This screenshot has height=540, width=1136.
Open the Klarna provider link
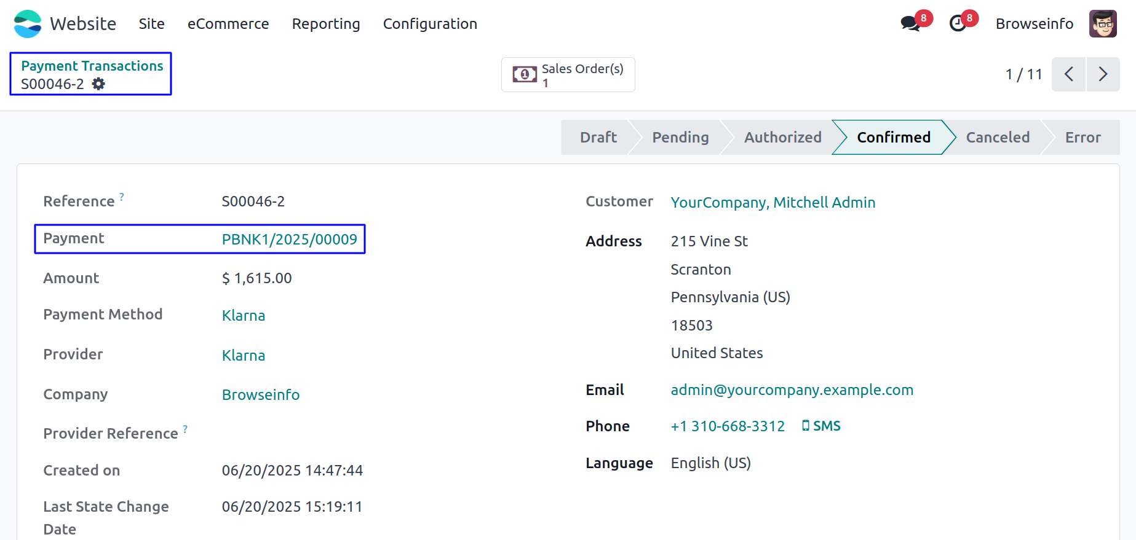[x=244, y=356]
